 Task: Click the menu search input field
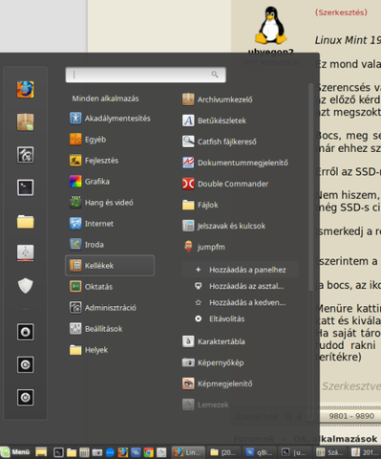[x=145, y=75]
